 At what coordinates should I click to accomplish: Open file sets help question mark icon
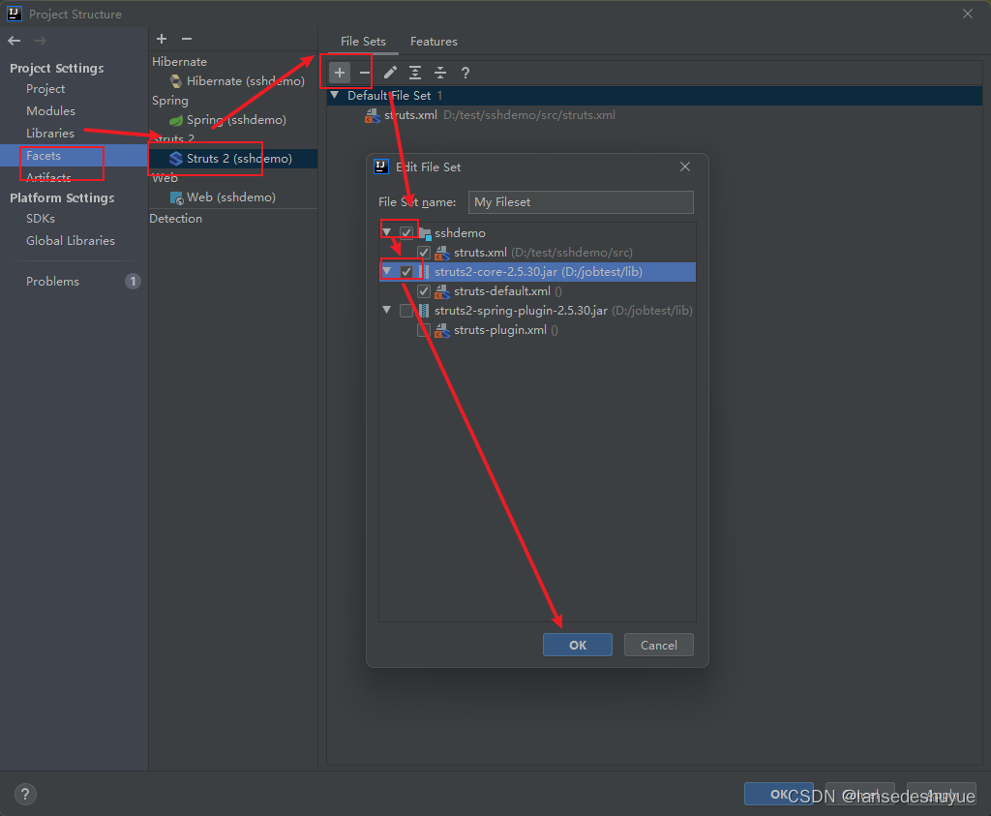[x=465, y=73]
